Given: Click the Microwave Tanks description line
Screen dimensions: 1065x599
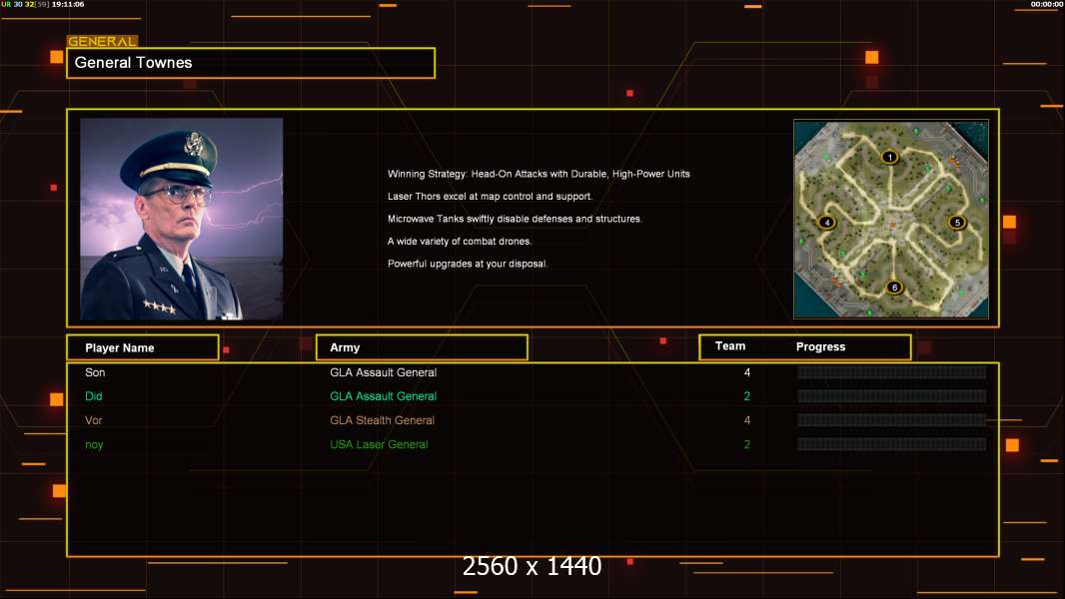Looking at the screenshot, I should [x=515, y=219].
